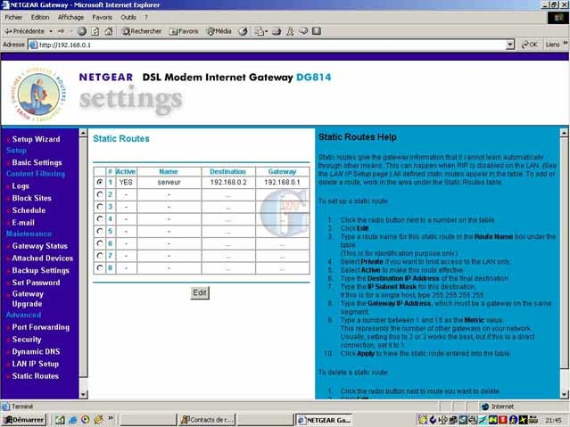Open Dynamic DNS link
This screenshot has width=570, height=427.
click(36, 352)
